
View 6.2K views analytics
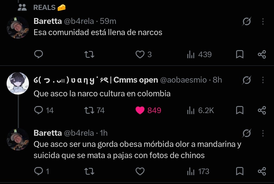tap(200, 110)
